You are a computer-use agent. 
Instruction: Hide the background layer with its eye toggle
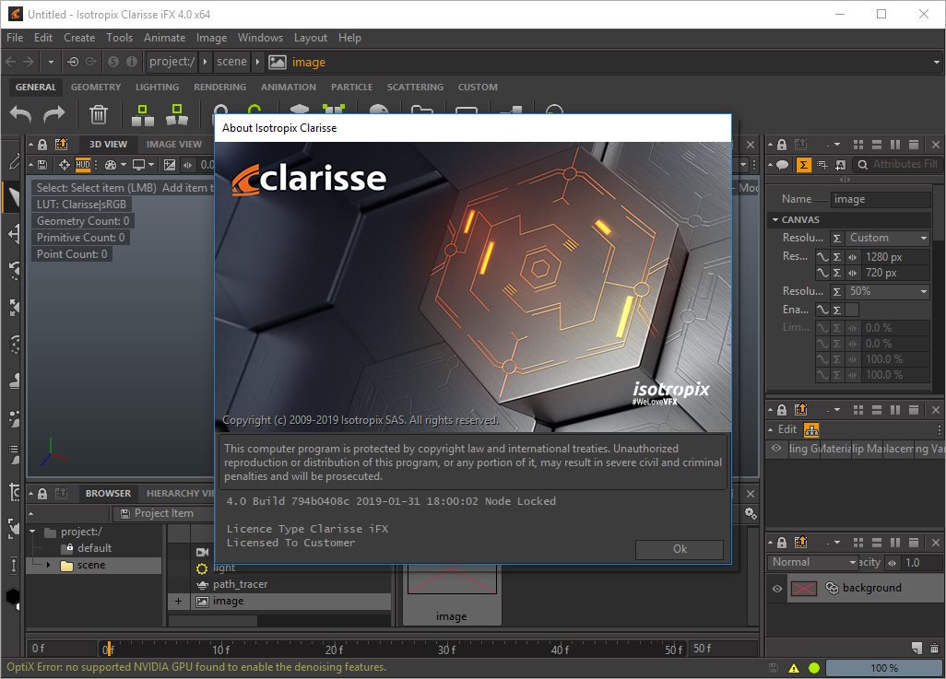(x=777, y=588)
